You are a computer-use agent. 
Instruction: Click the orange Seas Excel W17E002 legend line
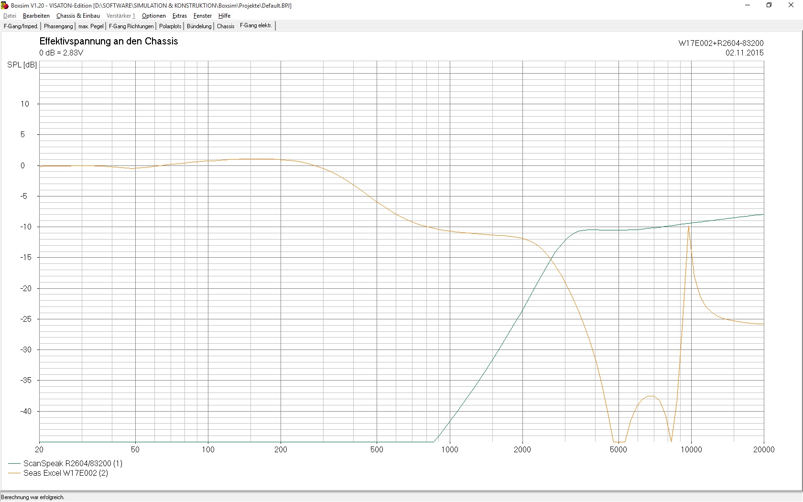click(14, 473)
